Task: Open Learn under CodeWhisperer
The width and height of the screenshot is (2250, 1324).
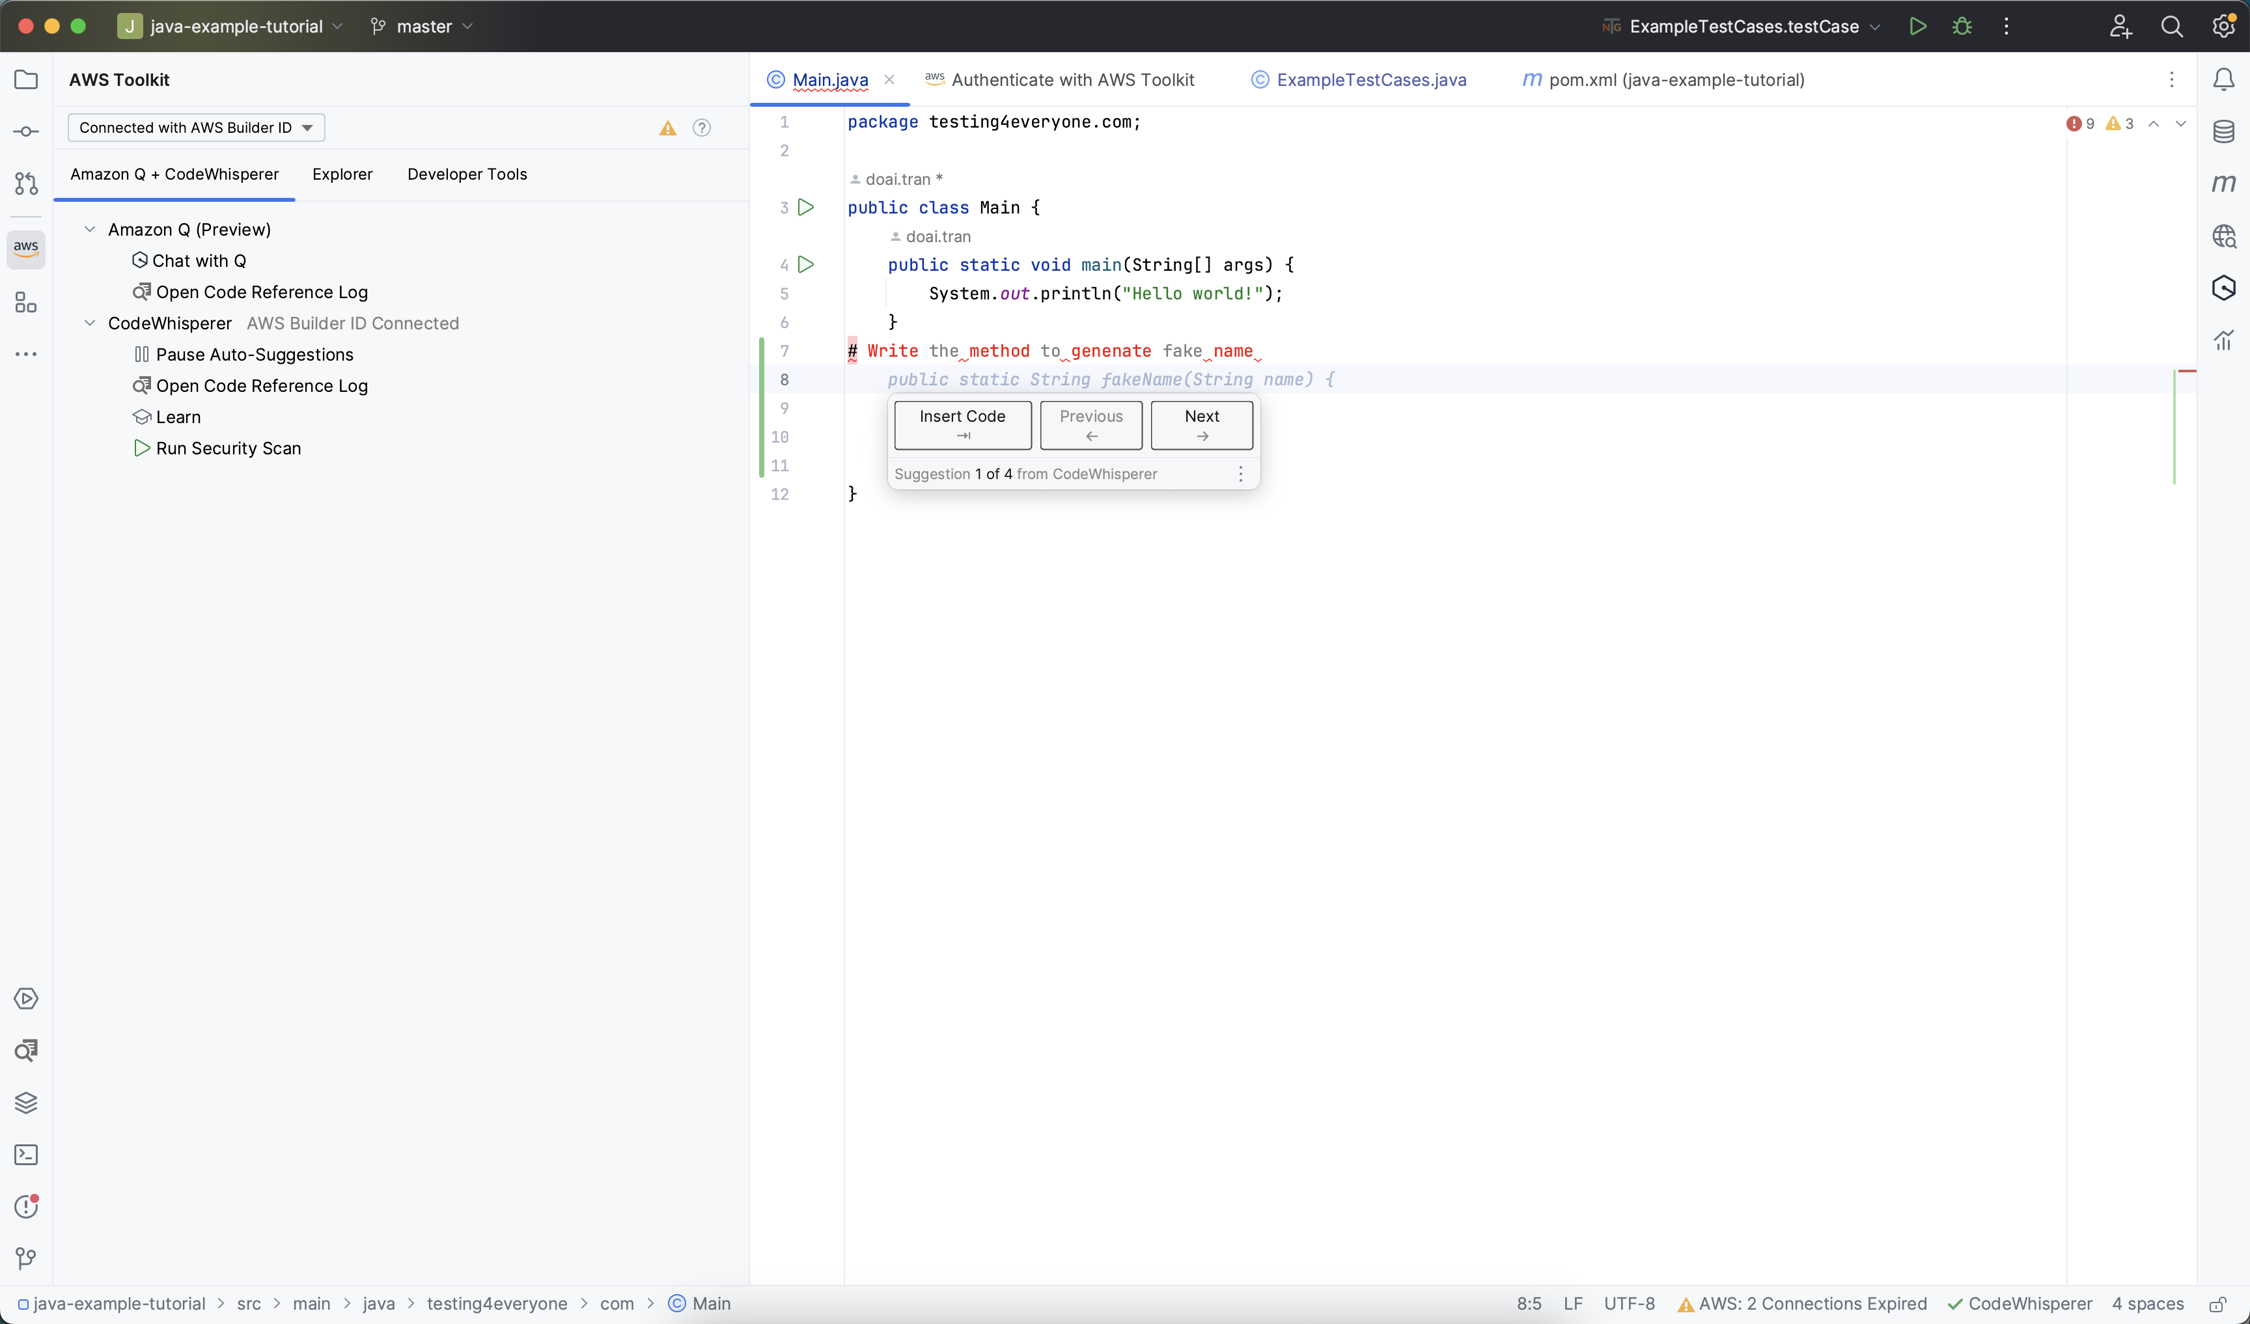Action: pyautogui.click(x=167, y=417)
